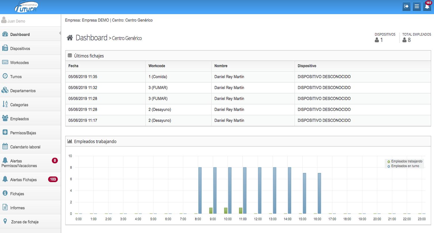The image size is (434, 233).
Task: Open the Departamentos page
Action: click(31, 90)
